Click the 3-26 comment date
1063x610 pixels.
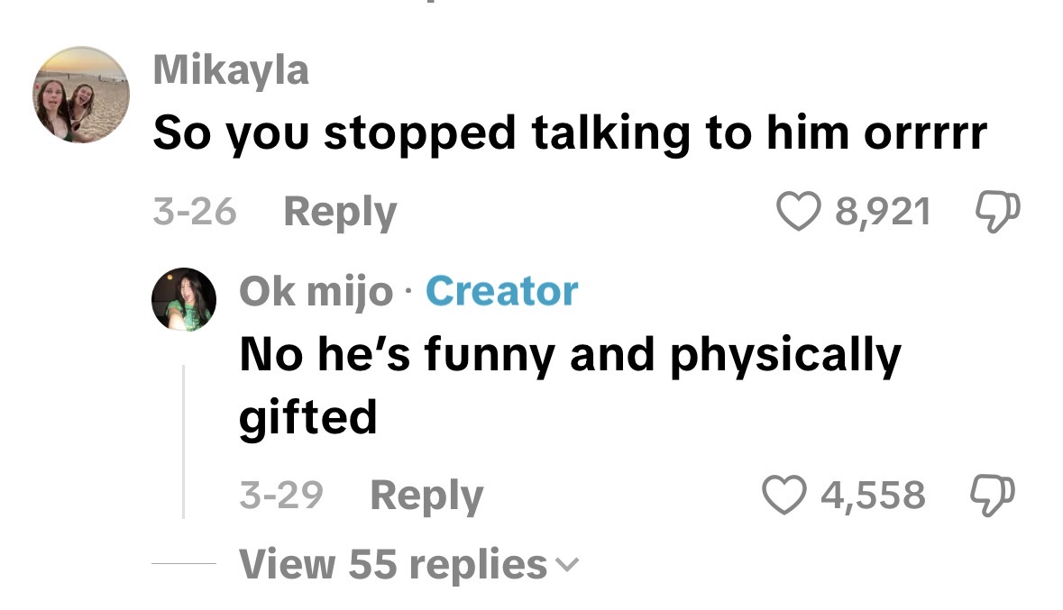tap(195, 212)
